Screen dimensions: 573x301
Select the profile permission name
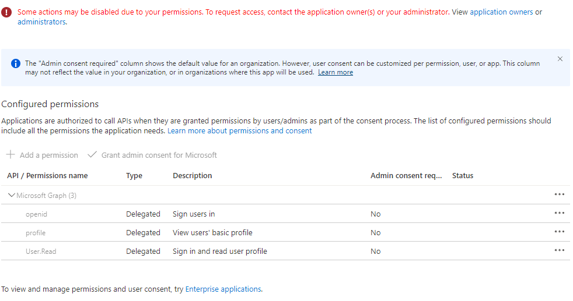(36, 233)
